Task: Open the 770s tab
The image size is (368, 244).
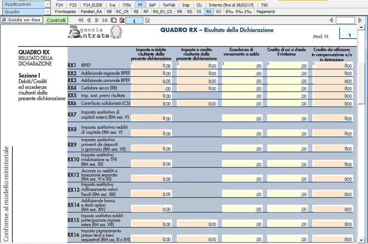Action: [127, 5]
